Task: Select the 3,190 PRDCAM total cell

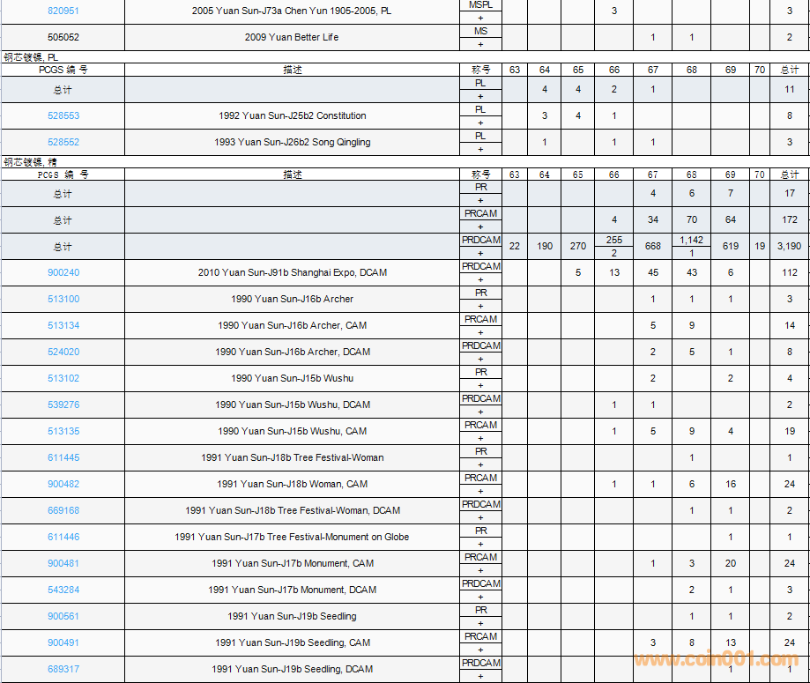Action: [789, 246]
